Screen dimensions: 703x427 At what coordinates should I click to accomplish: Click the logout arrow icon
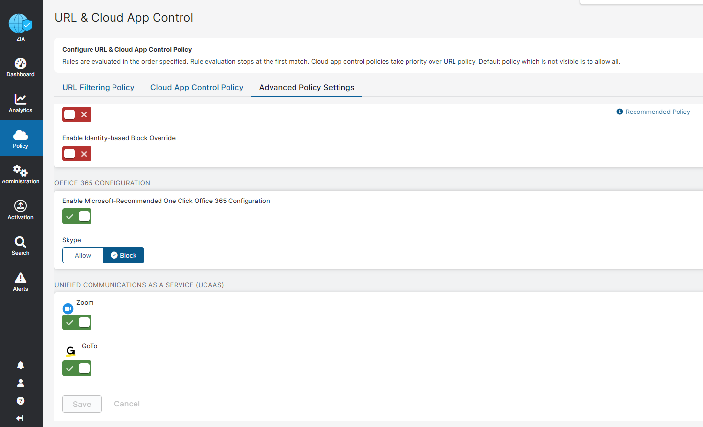click(20, 418)
